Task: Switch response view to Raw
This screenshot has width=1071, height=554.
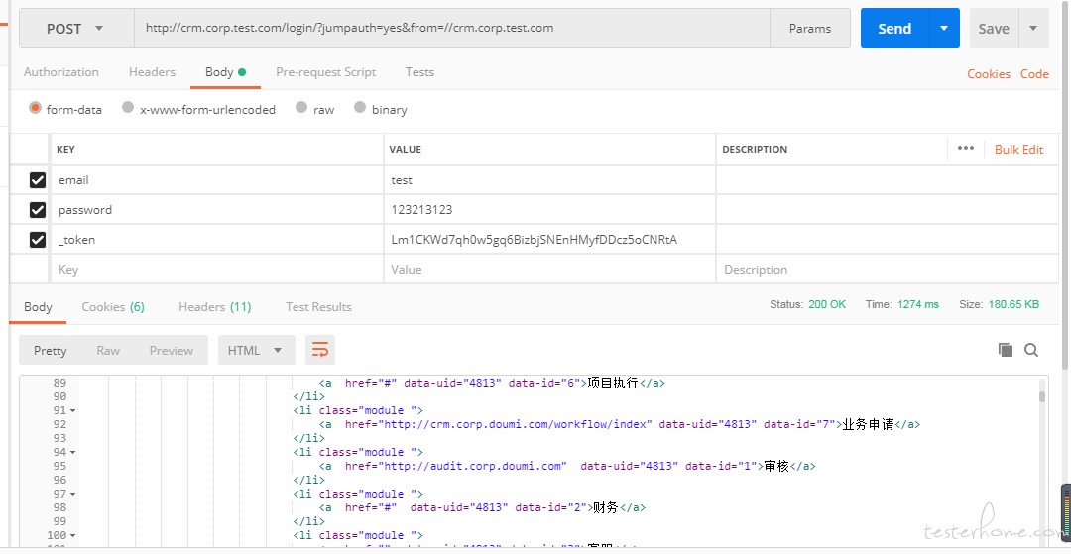Action: 108,350
